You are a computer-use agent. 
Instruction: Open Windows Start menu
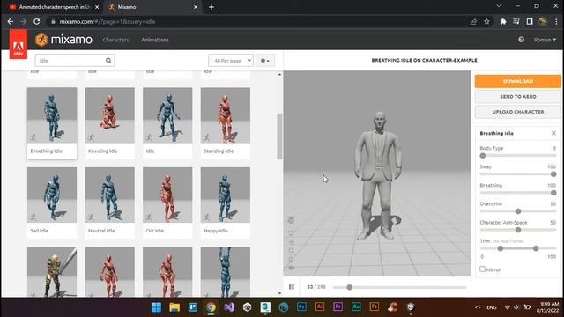coord(156,307)
